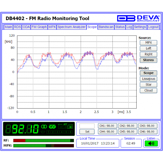Click the oscilloscope waveform graph
Image resolution: width=163 pixels, height=163 pixels.
point(77,72)
